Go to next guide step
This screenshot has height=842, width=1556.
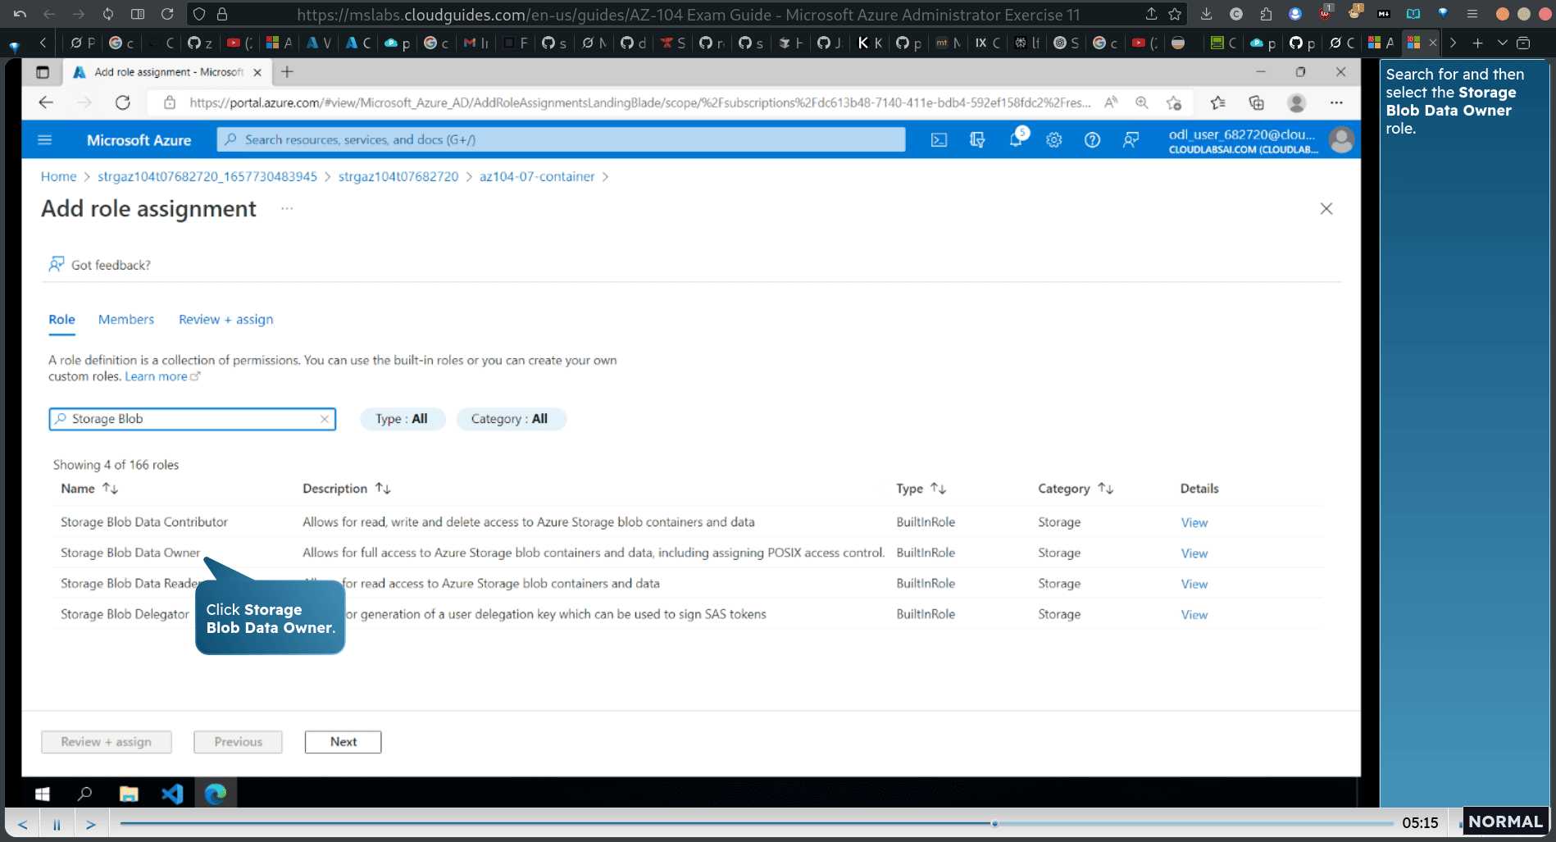[91, 824]
